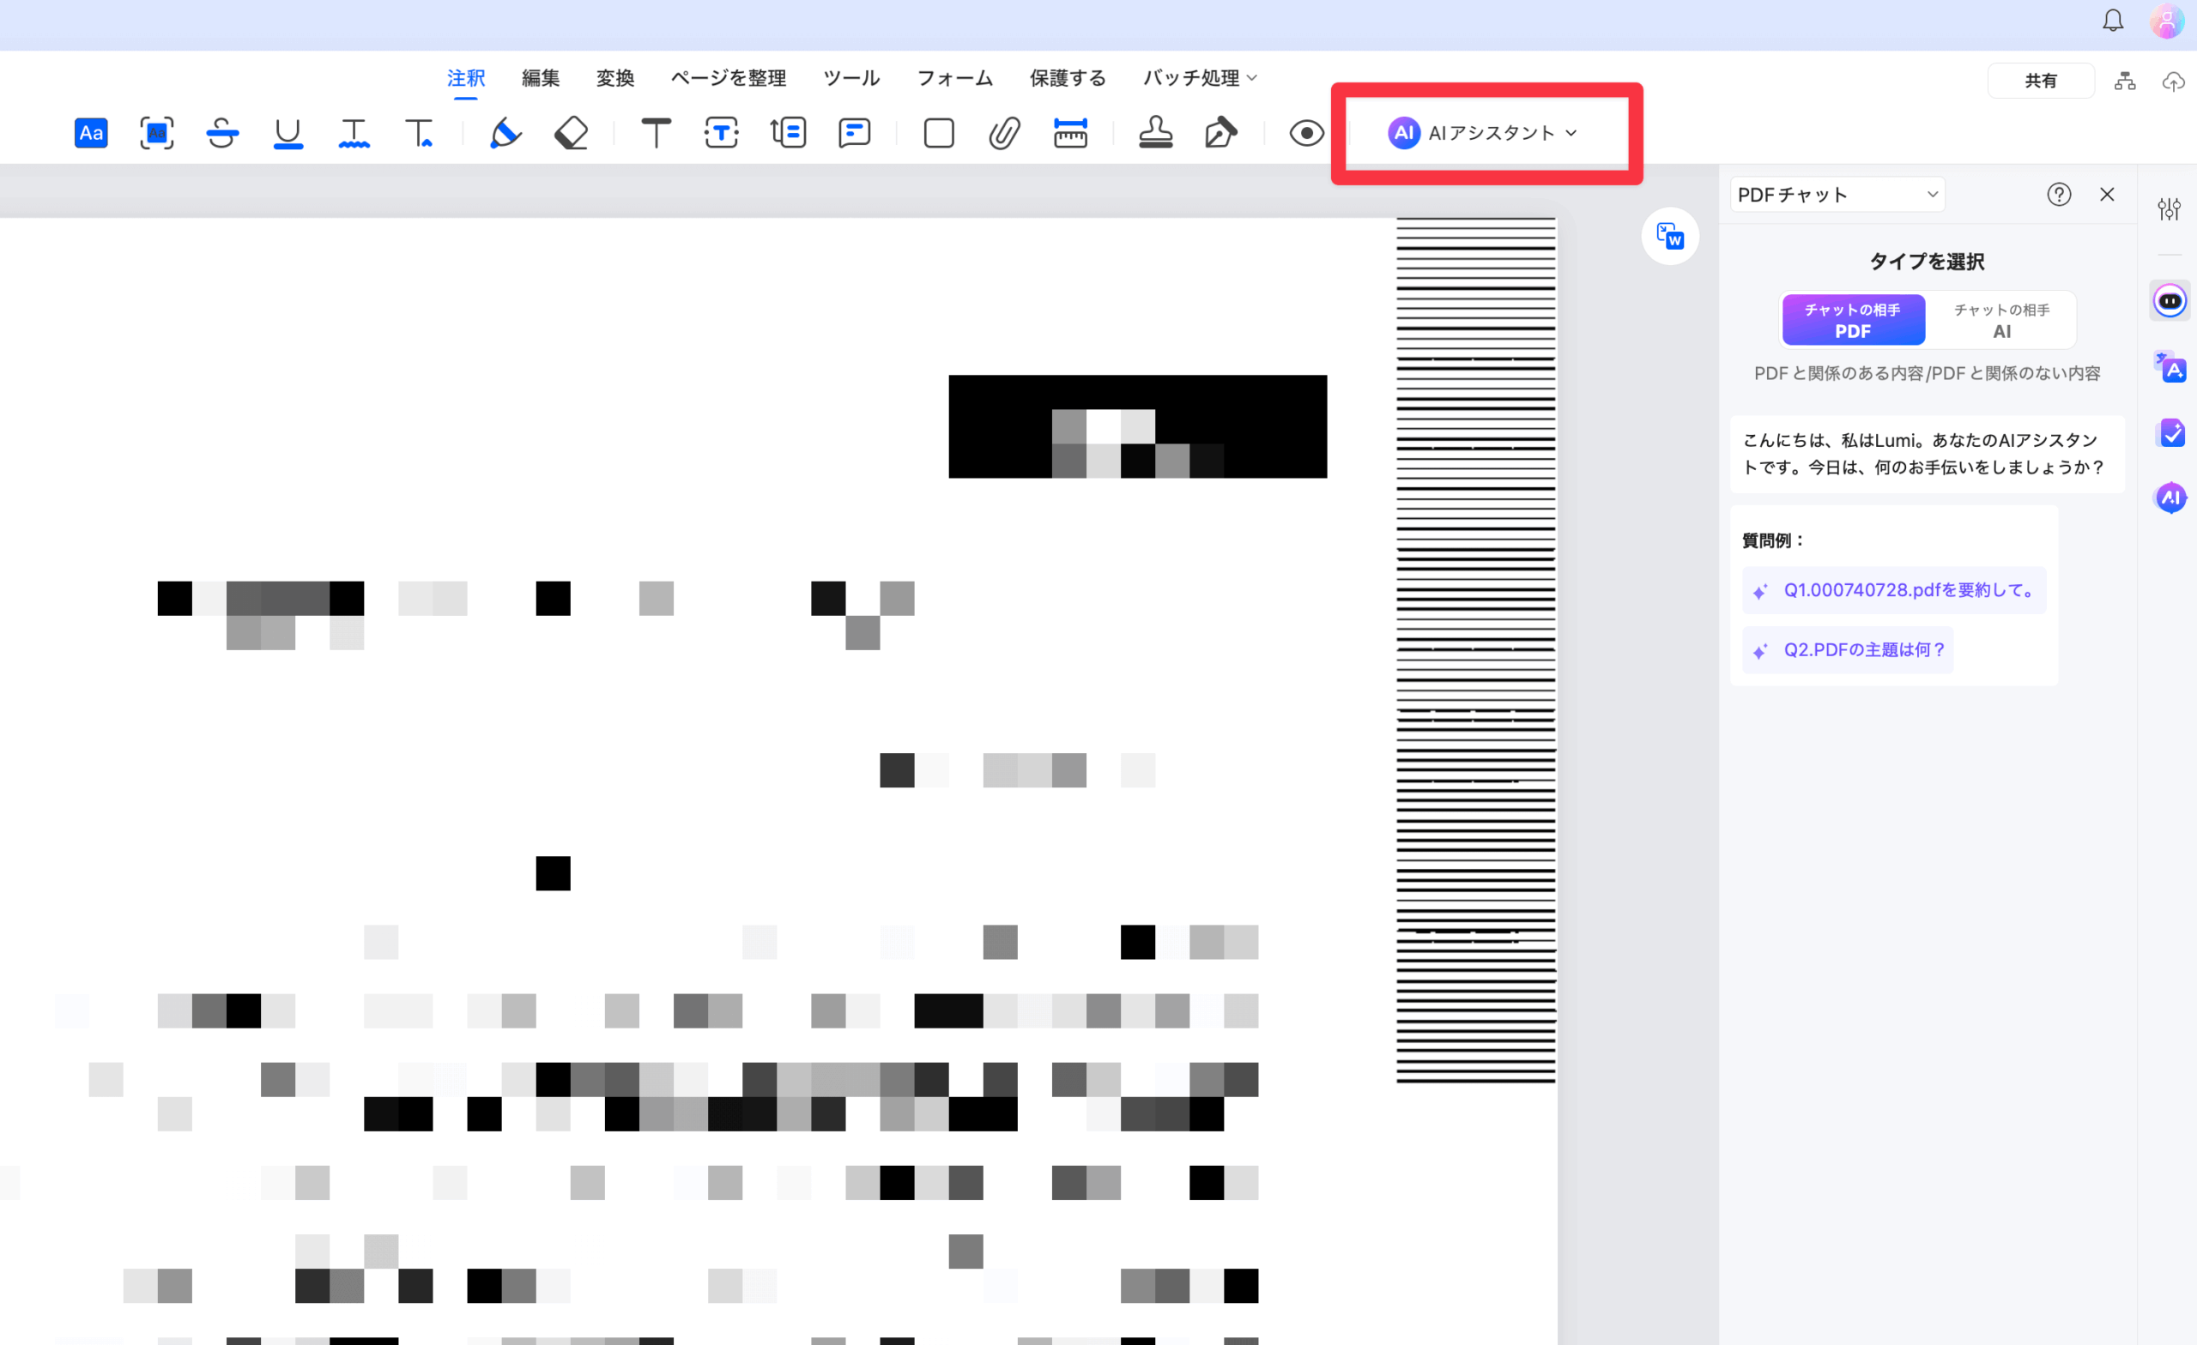Toggle annotation visibility eye icon
Screen dimensions: 2197x1345
pyautogui.click(x=1306, y=134)
